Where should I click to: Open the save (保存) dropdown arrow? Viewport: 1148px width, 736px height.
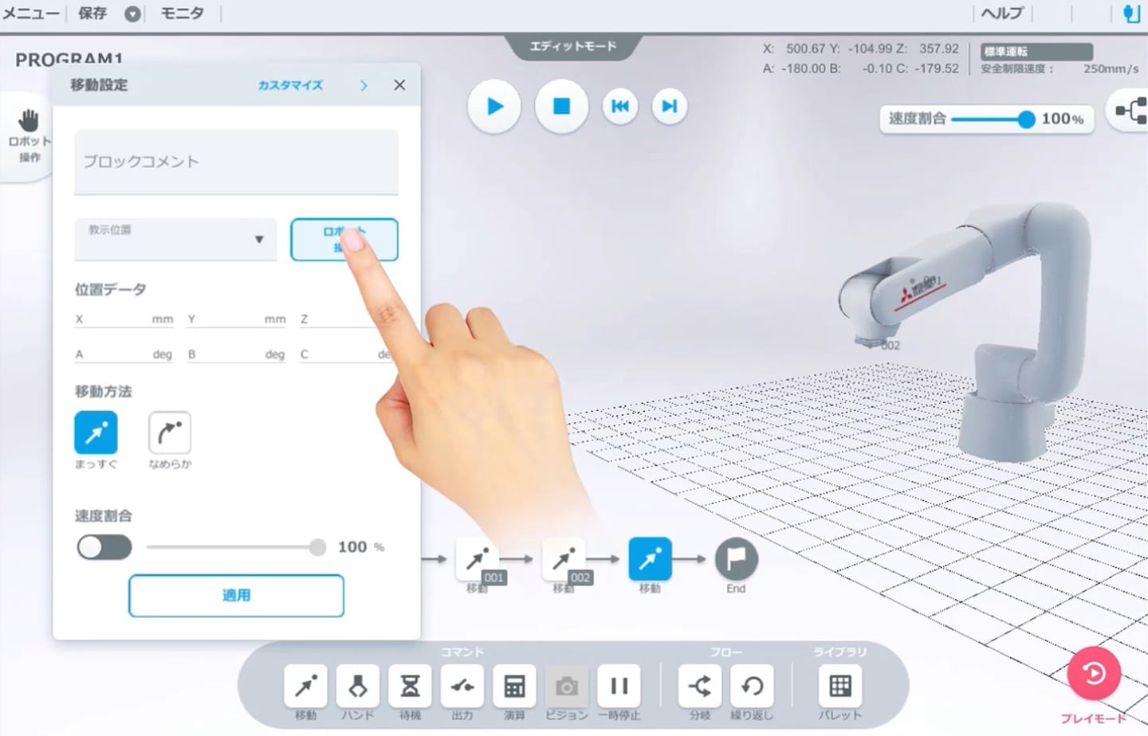(x=132, y=14)
